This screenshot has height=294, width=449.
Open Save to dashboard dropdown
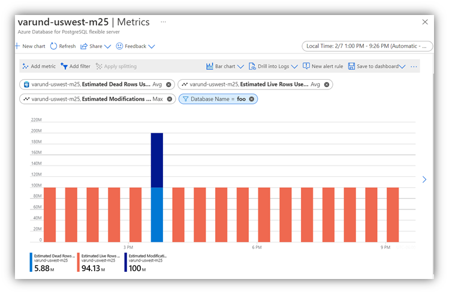tap(377, 66)
